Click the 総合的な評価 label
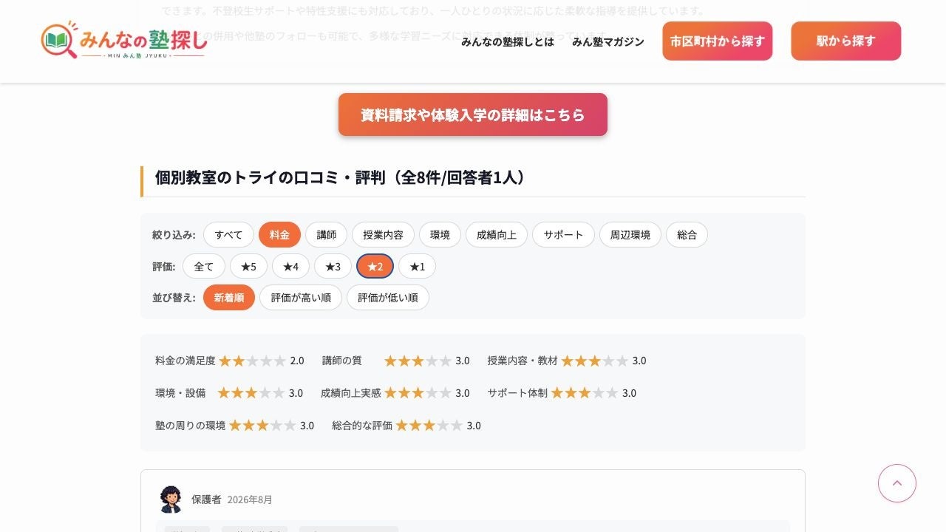Viewport: 946px width, 532px height. coord(362,426)
